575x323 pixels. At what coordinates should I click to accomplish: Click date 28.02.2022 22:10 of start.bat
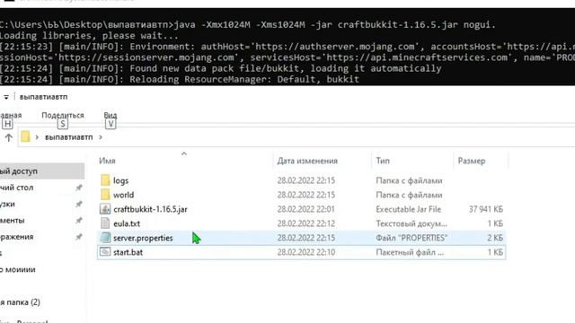click(x=305, y=252)
